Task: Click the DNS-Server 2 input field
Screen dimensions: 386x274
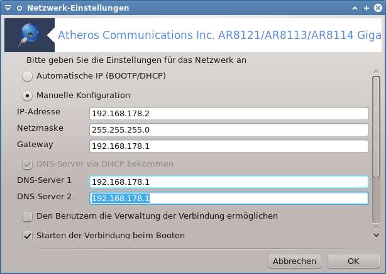Action: pos(229,198)
